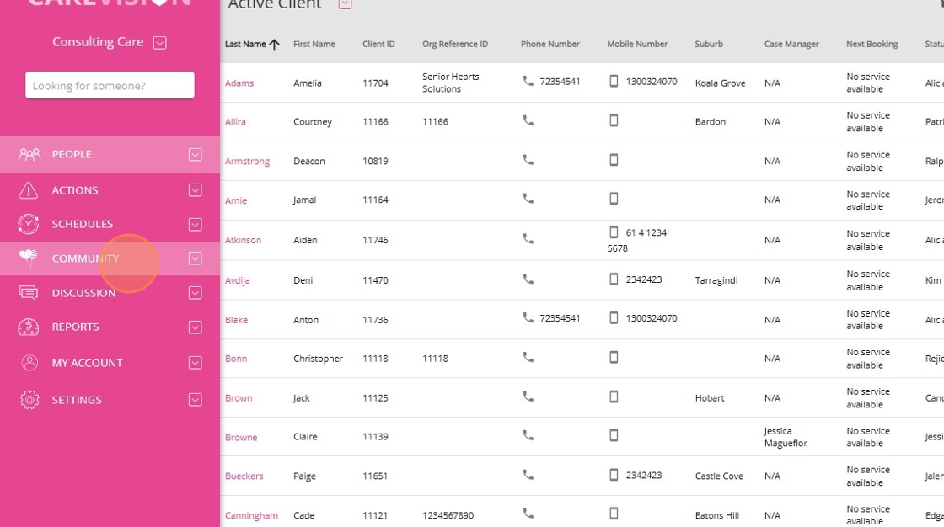
Task: Click the Community heart balloons icon
Action: [29, 258]
